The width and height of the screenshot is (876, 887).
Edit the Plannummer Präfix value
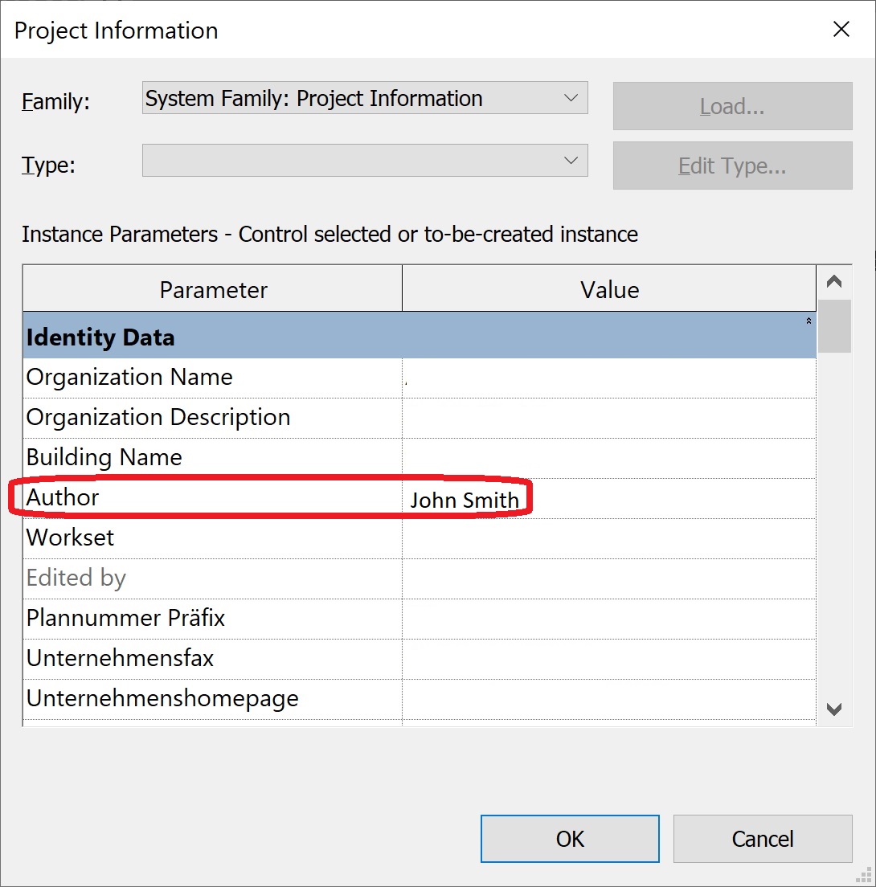608,619
